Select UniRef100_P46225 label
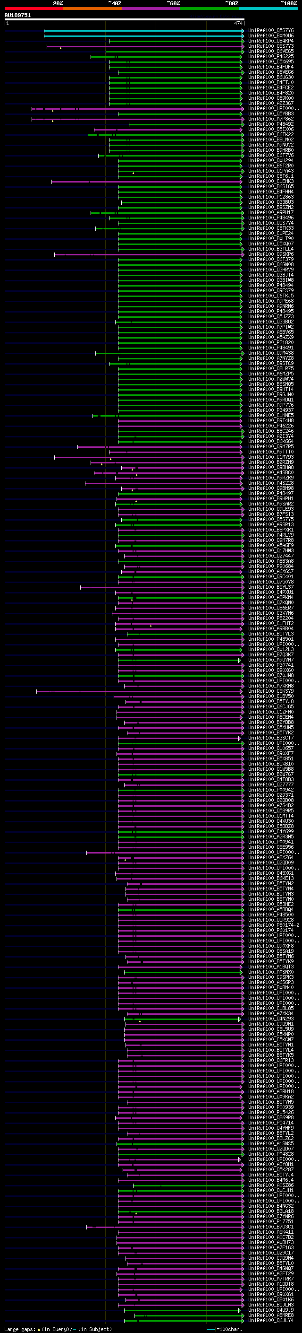Screen dimensions: 302x1333 [271, 56]
